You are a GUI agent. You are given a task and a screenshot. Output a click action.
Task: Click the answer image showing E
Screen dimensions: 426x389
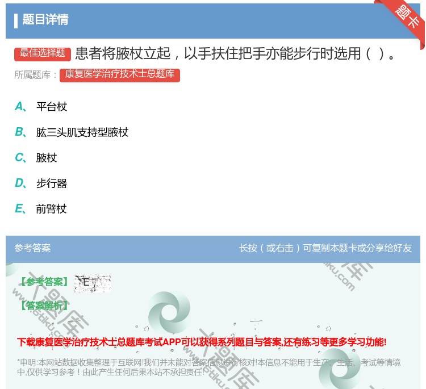pyautogui.click(x=93, y=283)
